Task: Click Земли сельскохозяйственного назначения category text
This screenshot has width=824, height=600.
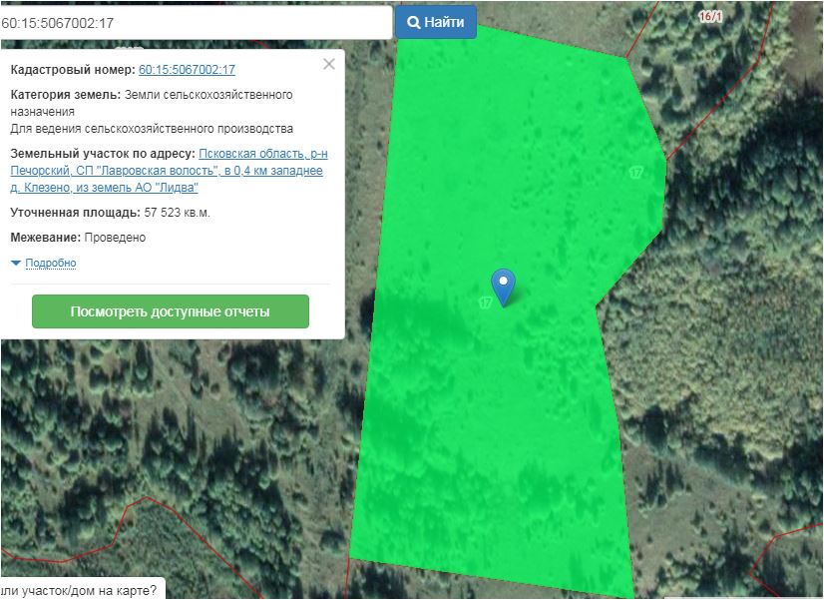Action: [x=152, y=103]
